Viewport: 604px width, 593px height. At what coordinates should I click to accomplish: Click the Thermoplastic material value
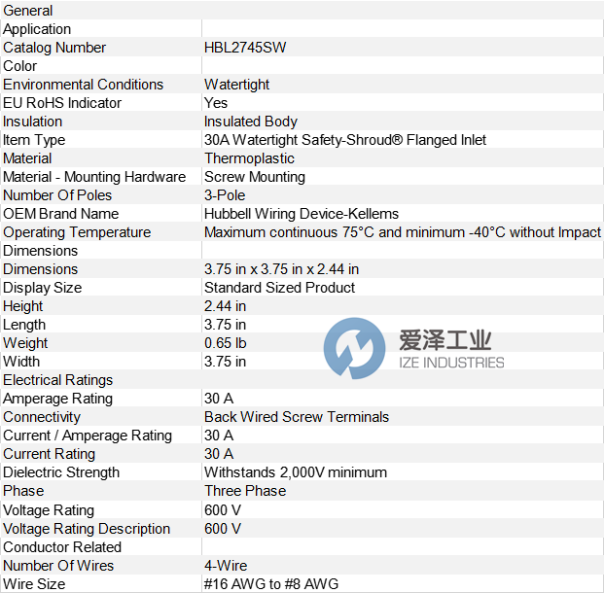(249, 158)
